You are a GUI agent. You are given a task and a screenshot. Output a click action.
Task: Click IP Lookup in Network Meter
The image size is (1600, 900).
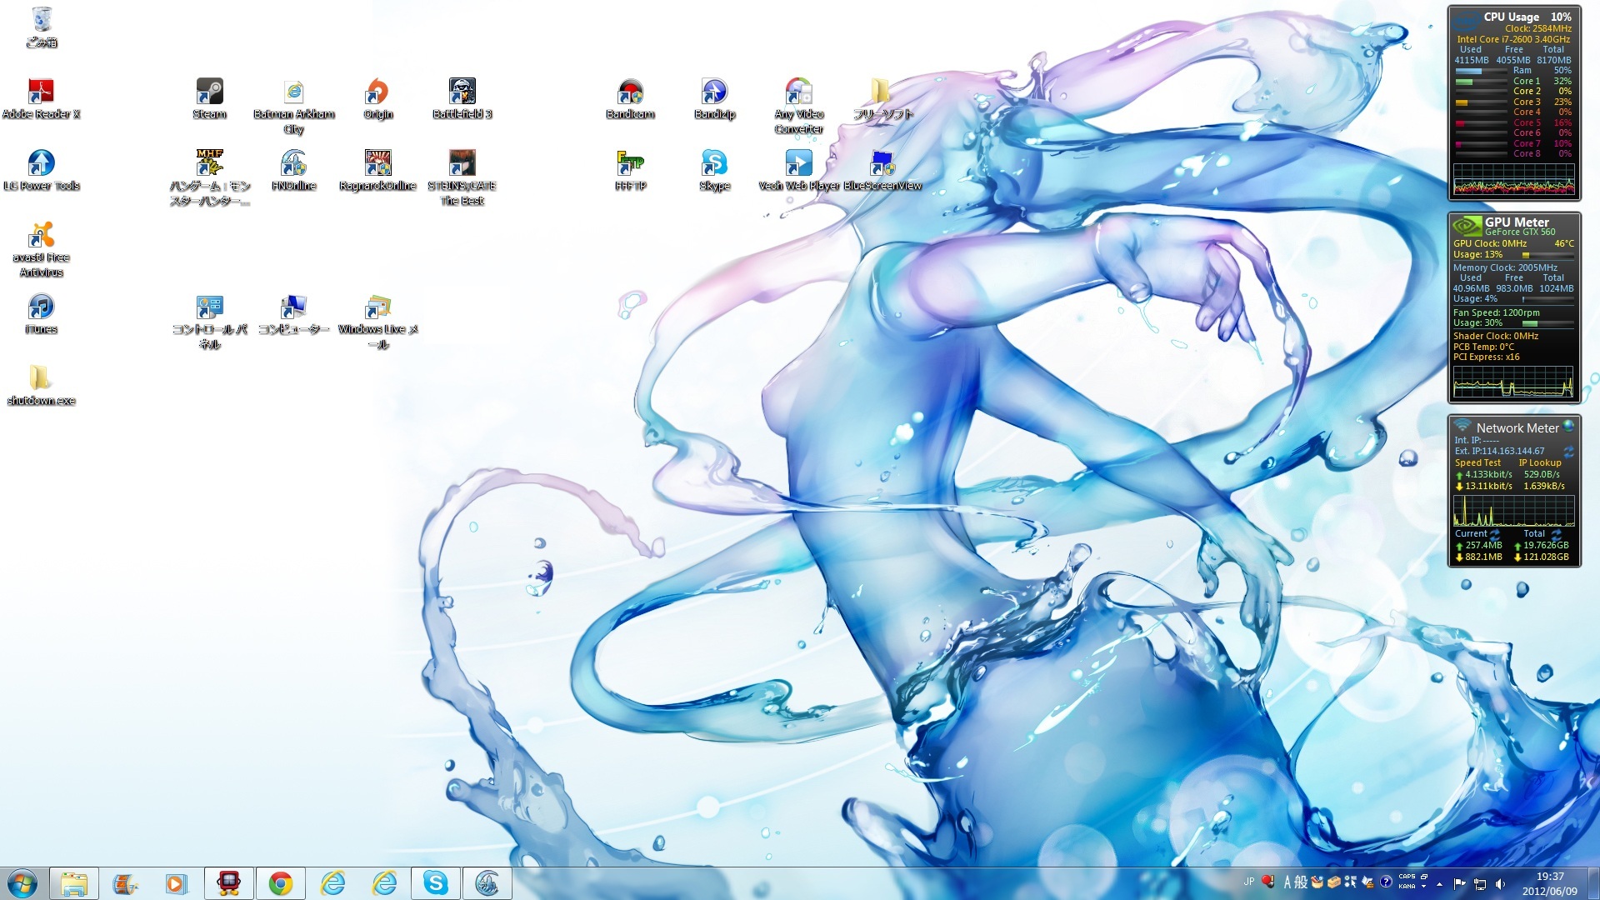[x=1539, y=463]
